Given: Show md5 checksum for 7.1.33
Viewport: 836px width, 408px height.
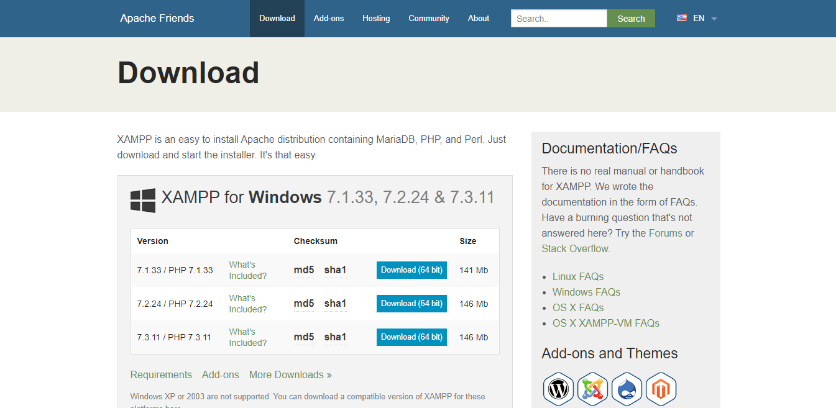Looking at the screenshot, I should (304, 270).
